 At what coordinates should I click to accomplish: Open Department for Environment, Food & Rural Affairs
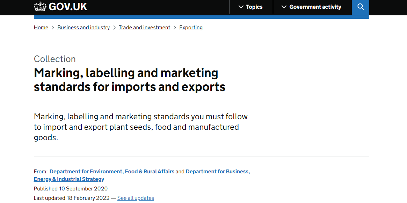112,172
